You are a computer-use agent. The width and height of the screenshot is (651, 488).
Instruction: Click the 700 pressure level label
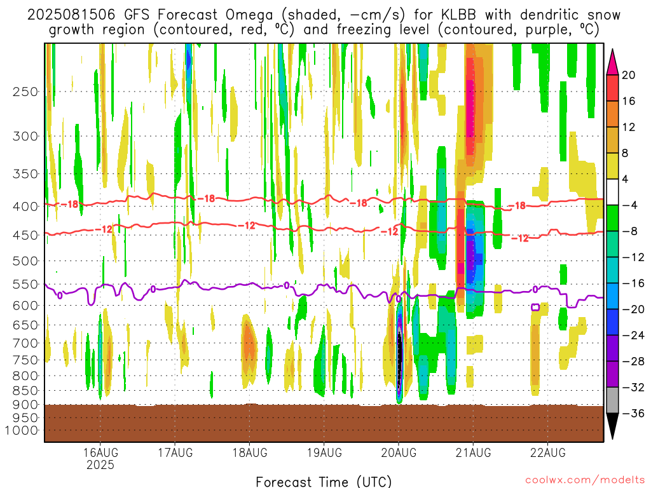coord(25,343)
